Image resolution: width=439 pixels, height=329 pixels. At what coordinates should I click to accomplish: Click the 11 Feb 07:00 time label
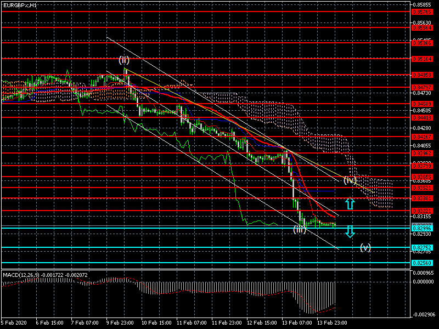(x=192, y=323)
